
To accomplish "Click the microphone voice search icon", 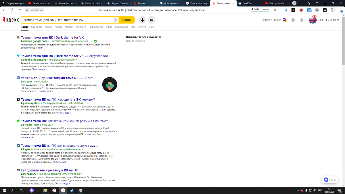I will 142,20.
